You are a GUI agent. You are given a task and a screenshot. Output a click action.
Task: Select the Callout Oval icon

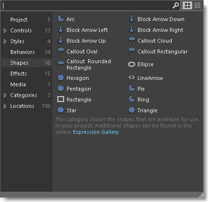61,51
